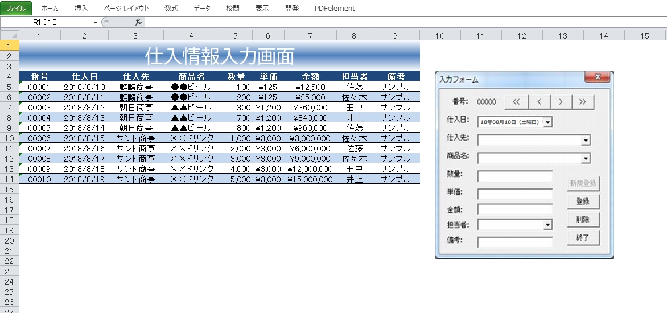The width and height of the screenshot is (667, 313).
Task: Click 田中 cell in row 00003
Action: coord(354,108)
